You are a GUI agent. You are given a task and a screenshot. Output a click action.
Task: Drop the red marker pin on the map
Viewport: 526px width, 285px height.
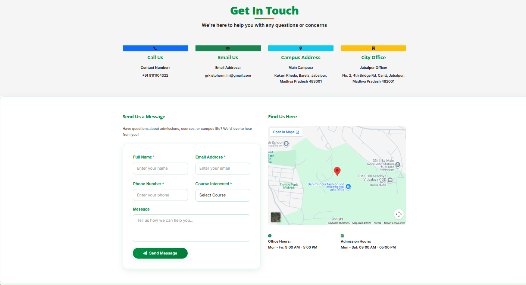pos(337,172)
